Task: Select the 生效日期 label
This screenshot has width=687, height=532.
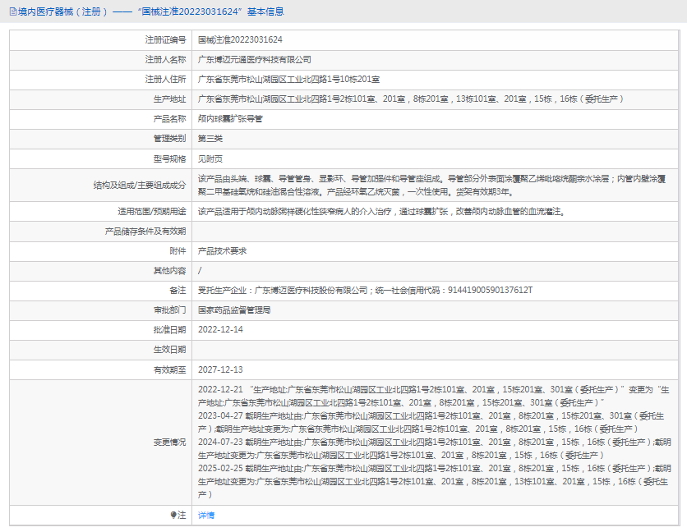Action: (169, 350)
